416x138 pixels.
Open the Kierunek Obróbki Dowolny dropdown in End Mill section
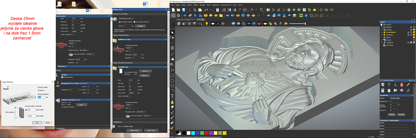click(x=147, y=116)
